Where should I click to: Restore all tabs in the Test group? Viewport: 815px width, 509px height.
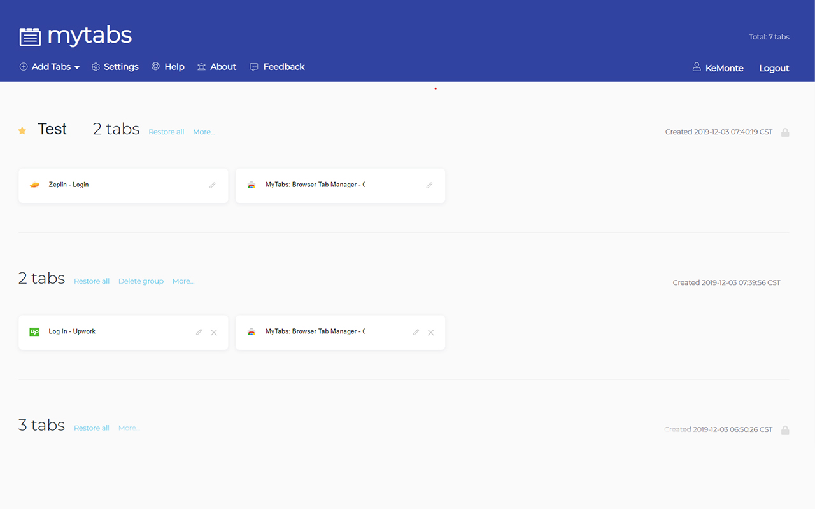pos(166,132)
